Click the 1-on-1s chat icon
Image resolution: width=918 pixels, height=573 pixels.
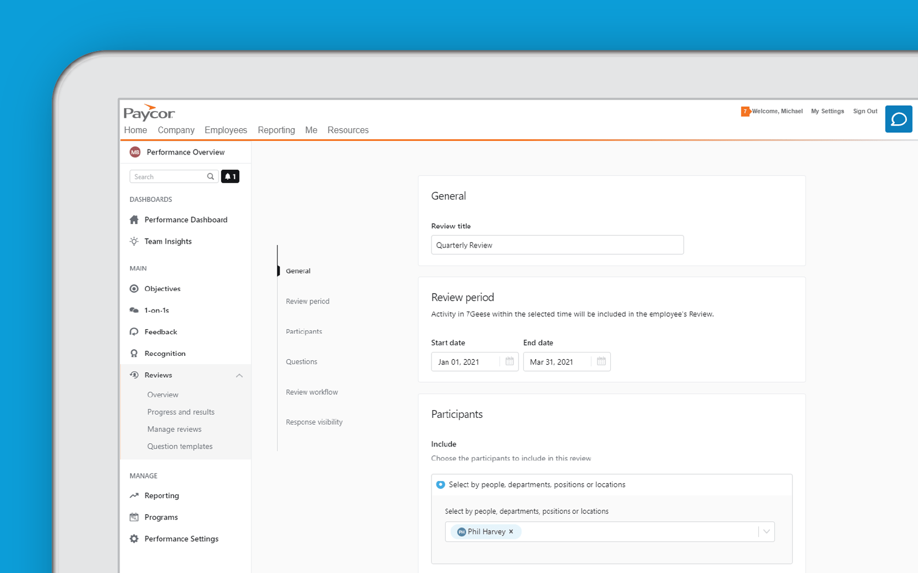(134, 310)
